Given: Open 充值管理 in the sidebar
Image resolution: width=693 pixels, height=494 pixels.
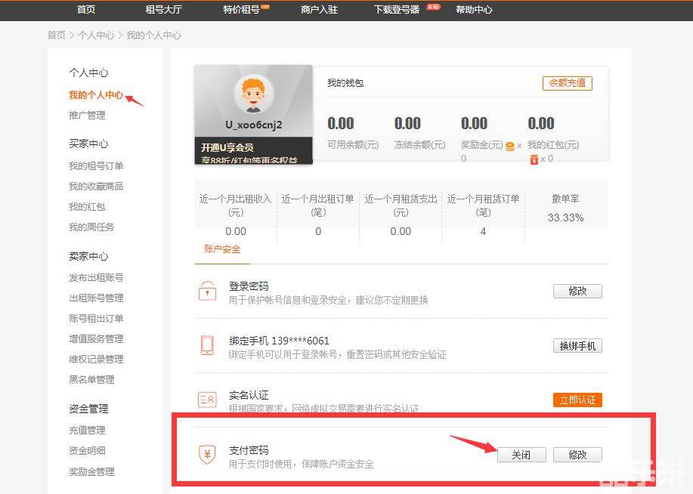Looking at the screenshot, I should pos(87,430).
